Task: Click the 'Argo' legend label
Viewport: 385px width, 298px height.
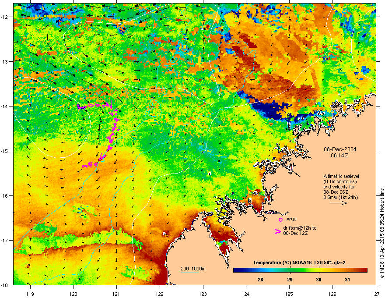Action: (x=291, y=219)
